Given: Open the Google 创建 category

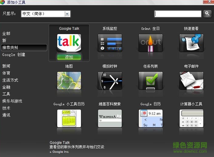Looking at the screenshot, I should 14,55.
